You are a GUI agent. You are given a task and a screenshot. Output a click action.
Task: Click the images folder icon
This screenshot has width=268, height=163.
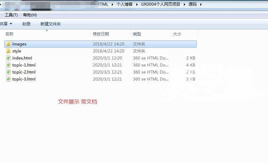[8, 44]
